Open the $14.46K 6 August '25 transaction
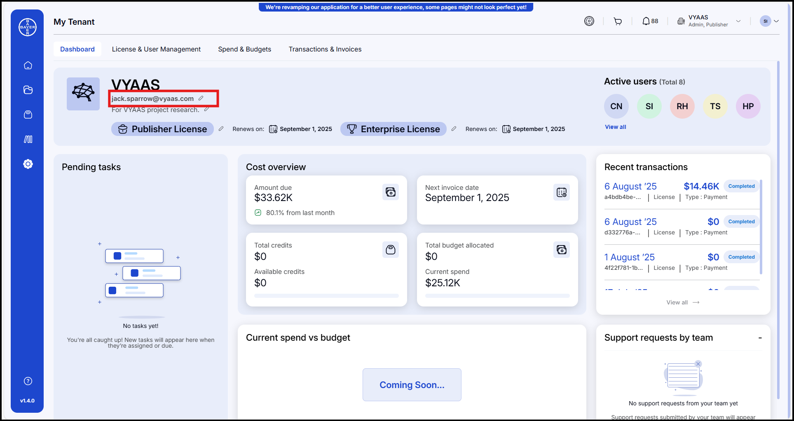The width and height of the screenshot is (794, 421). (682, 192)
